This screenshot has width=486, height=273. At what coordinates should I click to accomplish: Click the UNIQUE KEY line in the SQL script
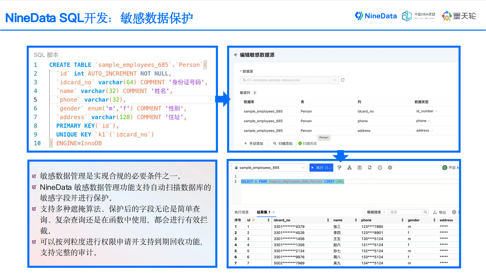coord(105,134)
